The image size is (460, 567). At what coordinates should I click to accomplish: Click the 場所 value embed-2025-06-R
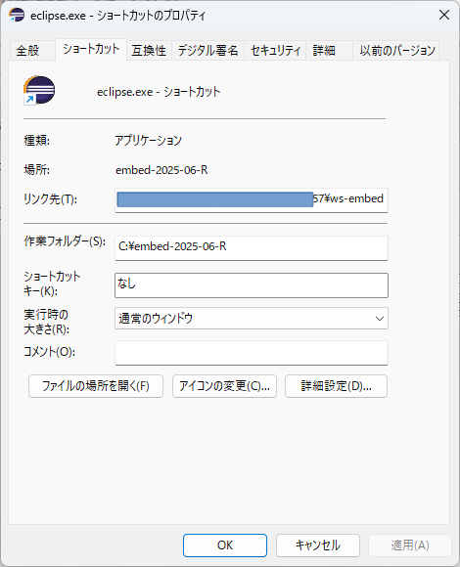coord(161,170)
